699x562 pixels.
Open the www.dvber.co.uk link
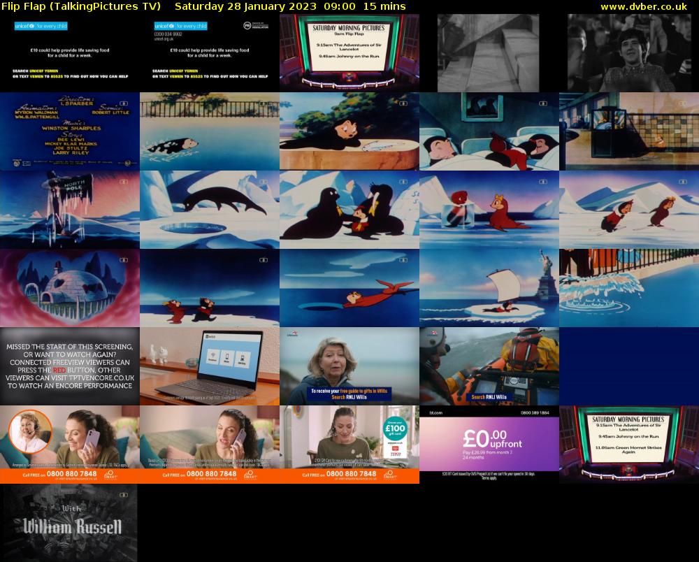(x=643, y=7)
